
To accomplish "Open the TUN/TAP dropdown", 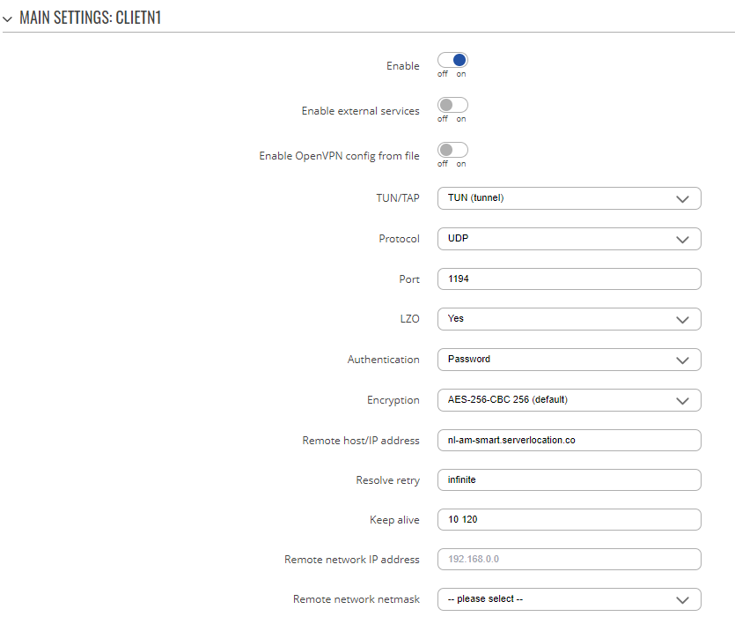I will coord(569,198).
